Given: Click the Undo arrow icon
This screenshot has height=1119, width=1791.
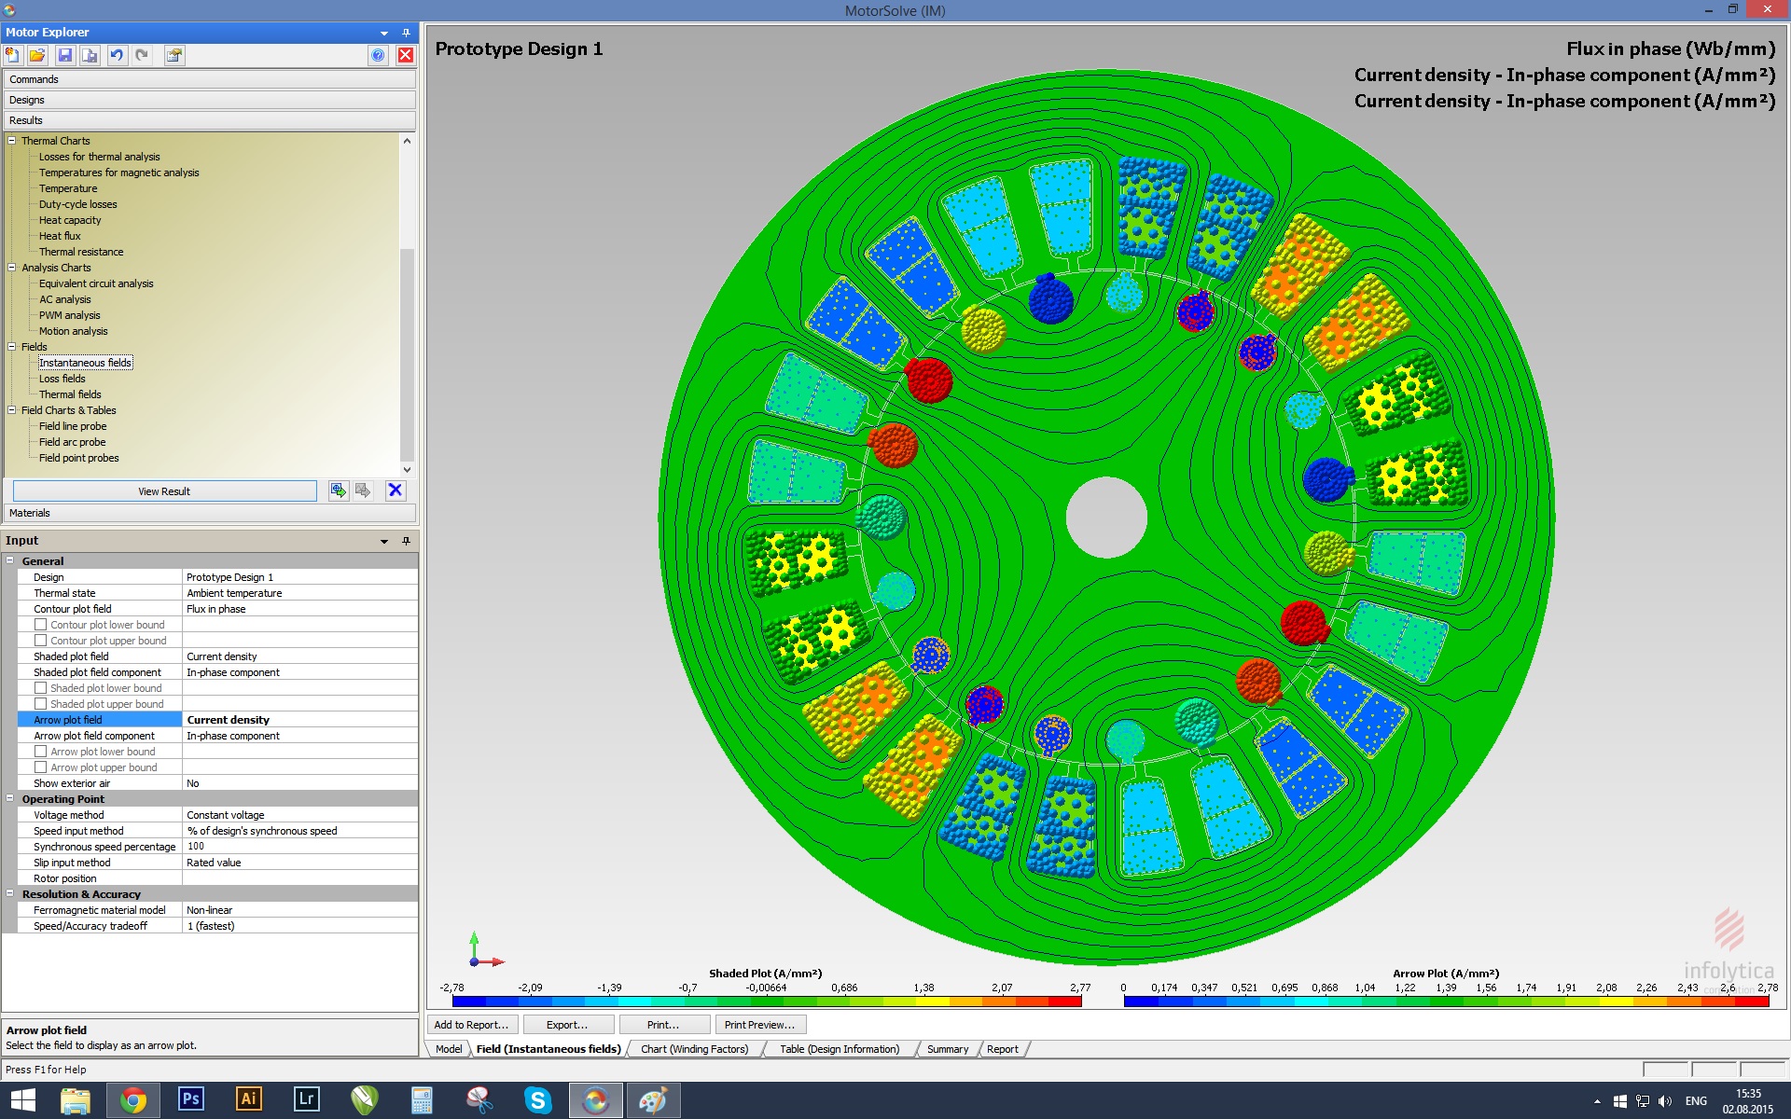Looking at the screenshot, I should pos(117,56).
